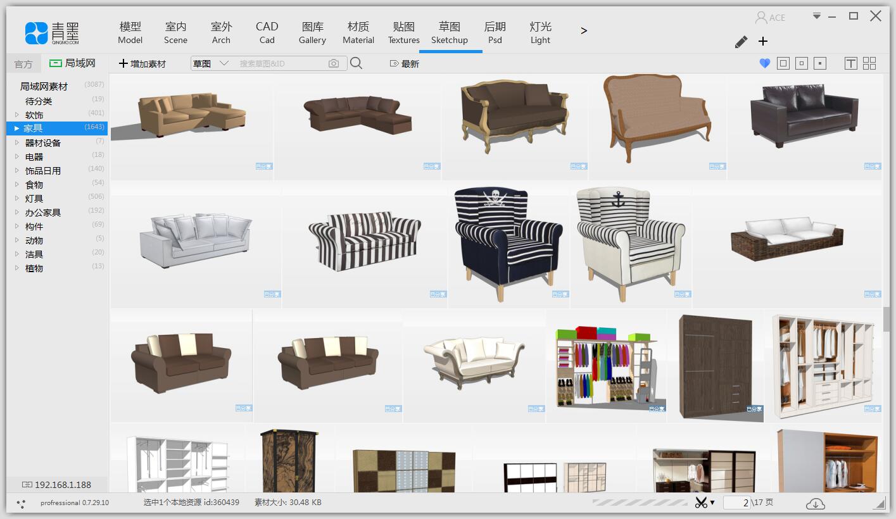Image resolution: width=896 pixels, height=519 pixels.
Task: Click the camera image-search icon
Action: click(334, 63)
